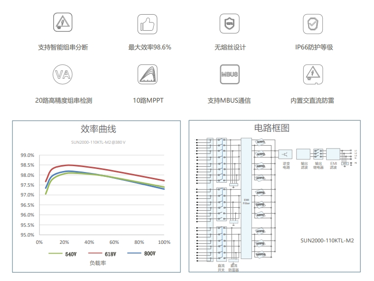Click the VA string detection icon
Image resolution: width=374 pixels, height=281 pixels.
click(63, 75)
